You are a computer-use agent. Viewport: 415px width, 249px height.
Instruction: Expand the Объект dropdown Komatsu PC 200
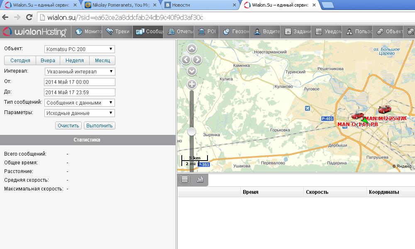[79, 49]
